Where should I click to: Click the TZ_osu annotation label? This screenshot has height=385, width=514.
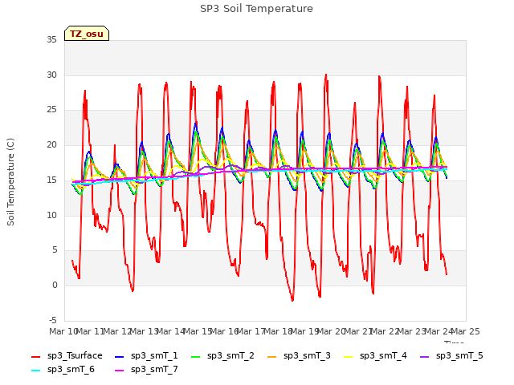pyautogui.click(x=87, y=34)
